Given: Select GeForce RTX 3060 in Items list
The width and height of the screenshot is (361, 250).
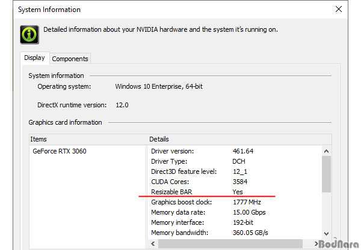Looking at the screenshot, I should pos(60,151).
